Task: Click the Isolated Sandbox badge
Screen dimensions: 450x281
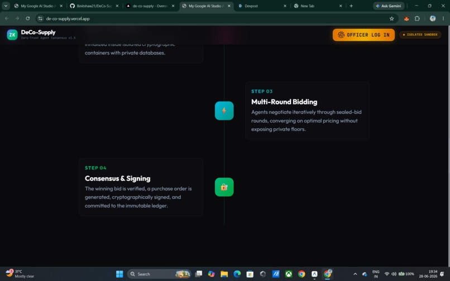Action: click(420, 35)
